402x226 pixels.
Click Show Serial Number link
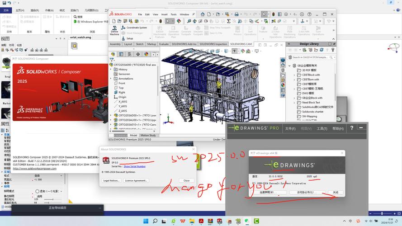point(135,166)
